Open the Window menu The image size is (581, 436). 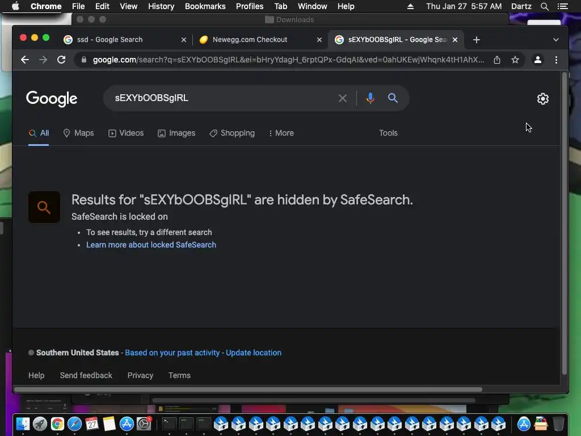tap(313, 6)
